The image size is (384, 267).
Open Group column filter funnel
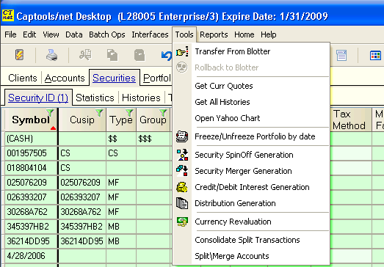coord(163,113)
